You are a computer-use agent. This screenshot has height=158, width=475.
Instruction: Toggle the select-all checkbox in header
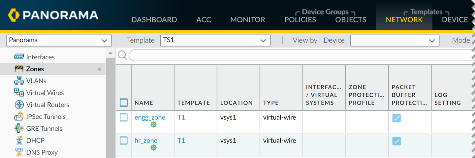[124, 103]
